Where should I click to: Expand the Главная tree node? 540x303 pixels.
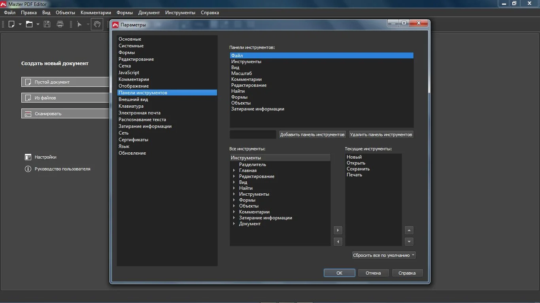[234, 170]
